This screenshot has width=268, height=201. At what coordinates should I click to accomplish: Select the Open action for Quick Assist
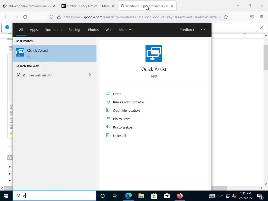(117, 94)
